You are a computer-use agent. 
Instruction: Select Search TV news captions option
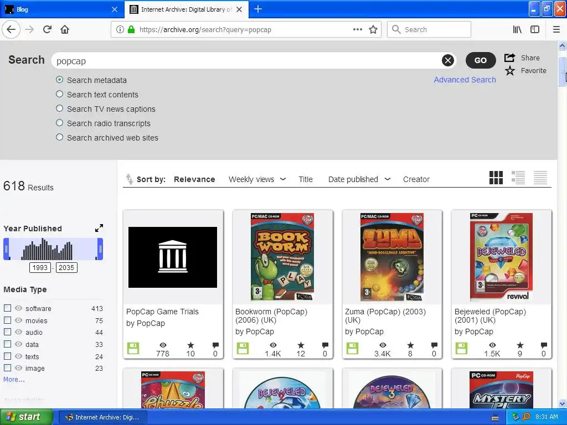pyautogui.click(x=60, y=108)
